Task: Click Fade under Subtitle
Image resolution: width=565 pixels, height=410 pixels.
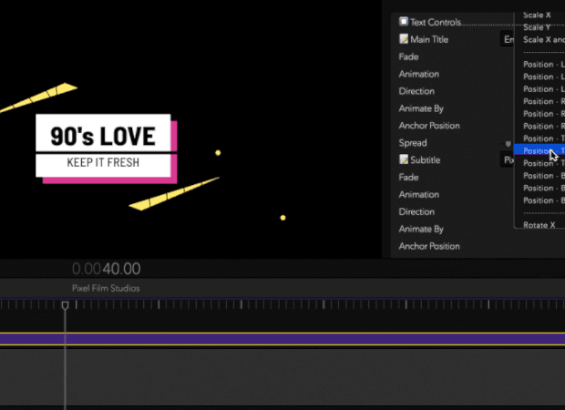Action: [x=408, y=178]
